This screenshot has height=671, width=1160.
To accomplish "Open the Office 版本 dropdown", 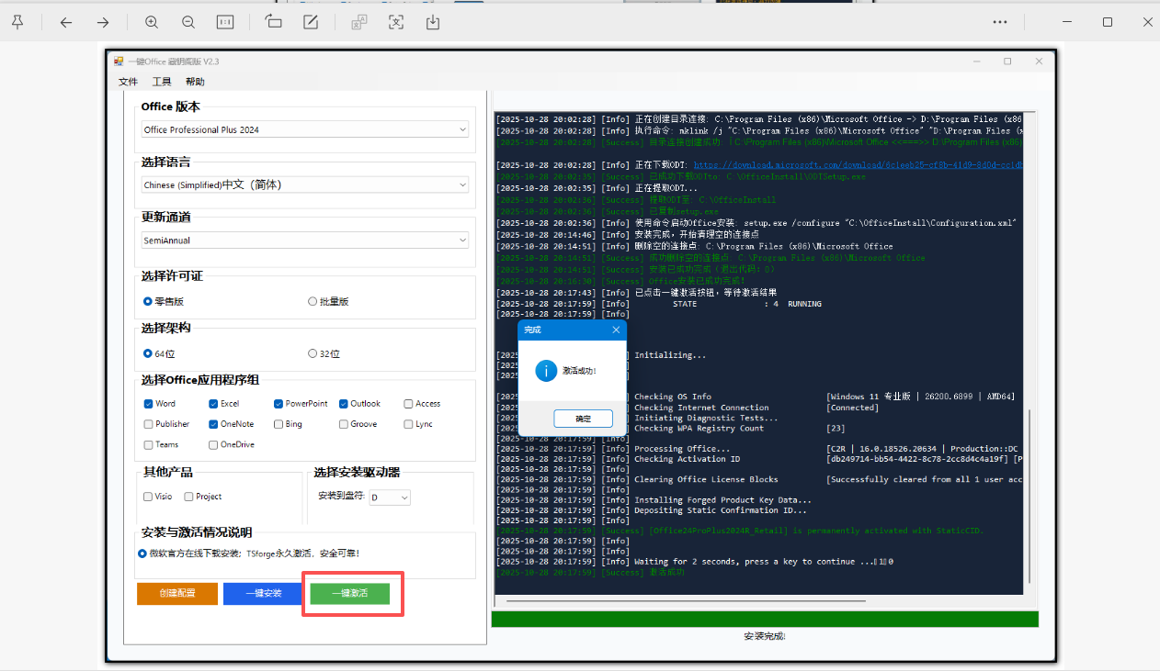I will [x=305, y=130].
